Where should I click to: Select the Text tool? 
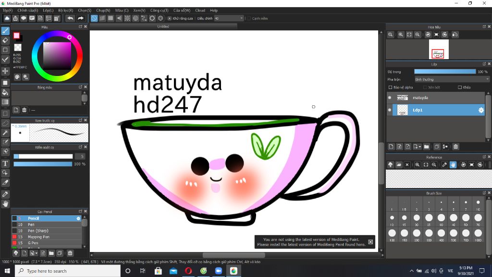click(x=5, y=164)
